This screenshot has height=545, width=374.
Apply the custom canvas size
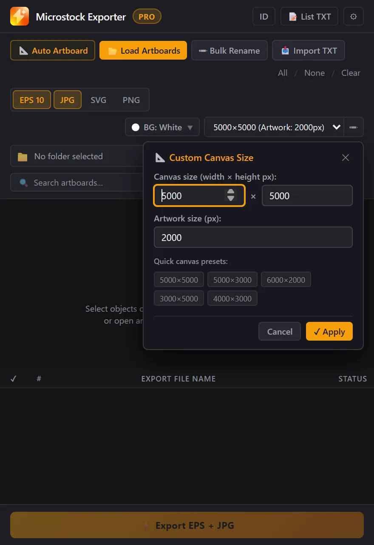pos(329,331)
